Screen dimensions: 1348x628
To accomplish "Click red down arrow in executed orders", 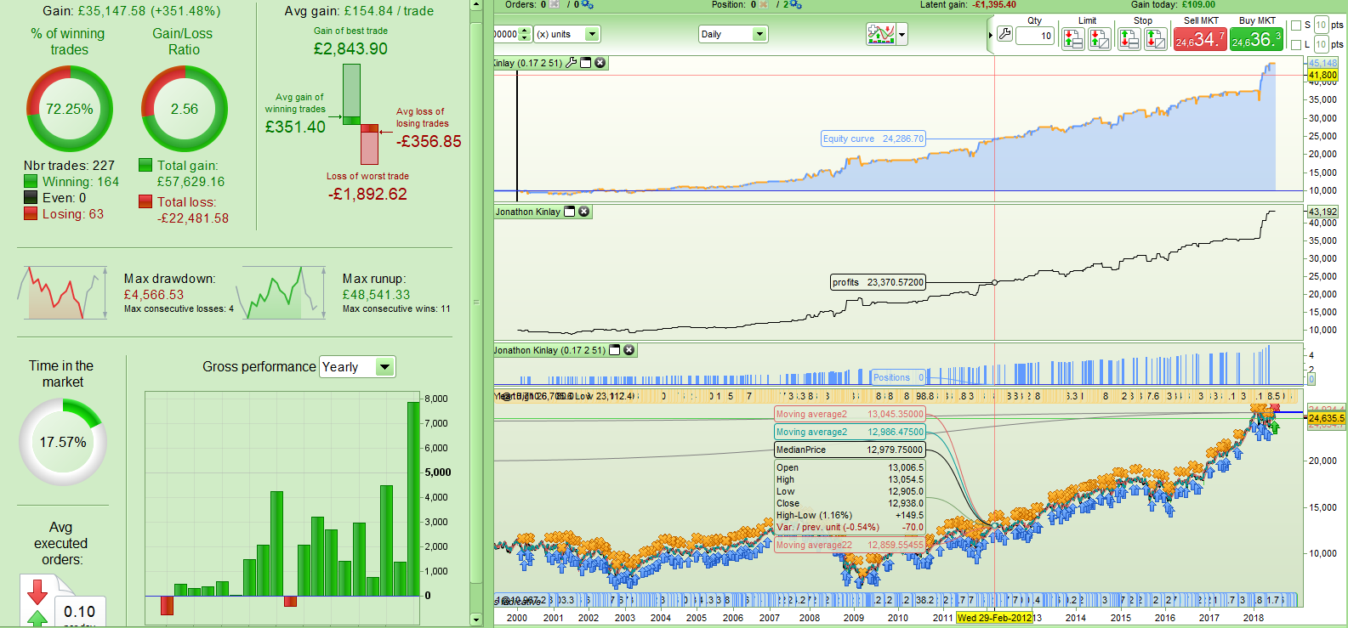I will 37,591.
